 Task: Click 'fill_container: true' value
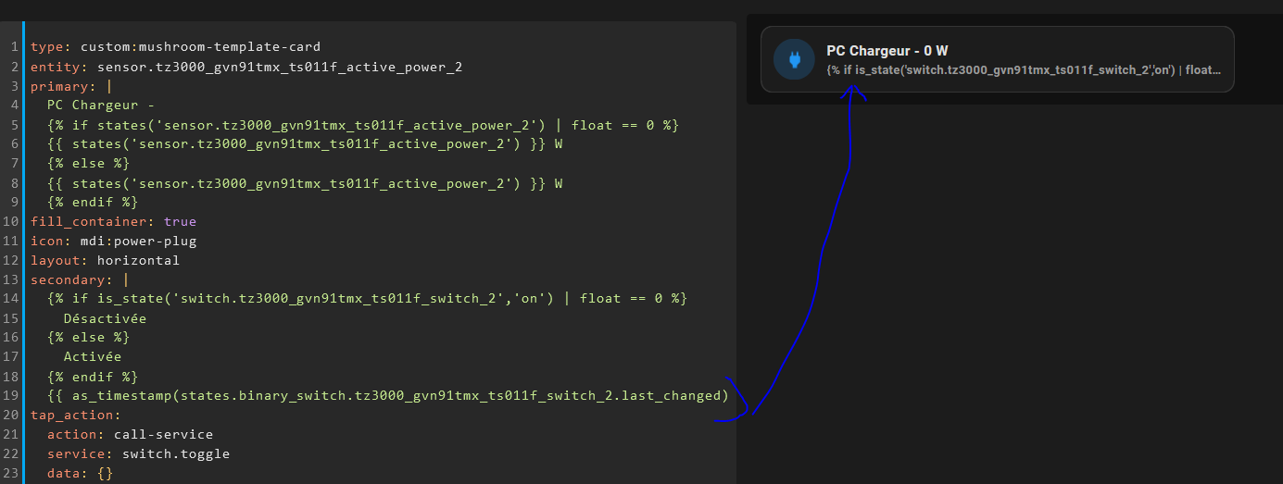point(180,221)
